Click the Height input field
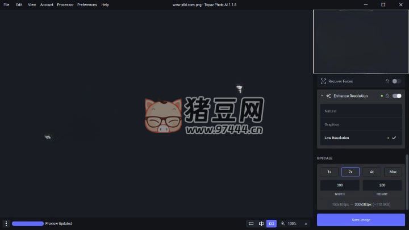 [382, 185]
